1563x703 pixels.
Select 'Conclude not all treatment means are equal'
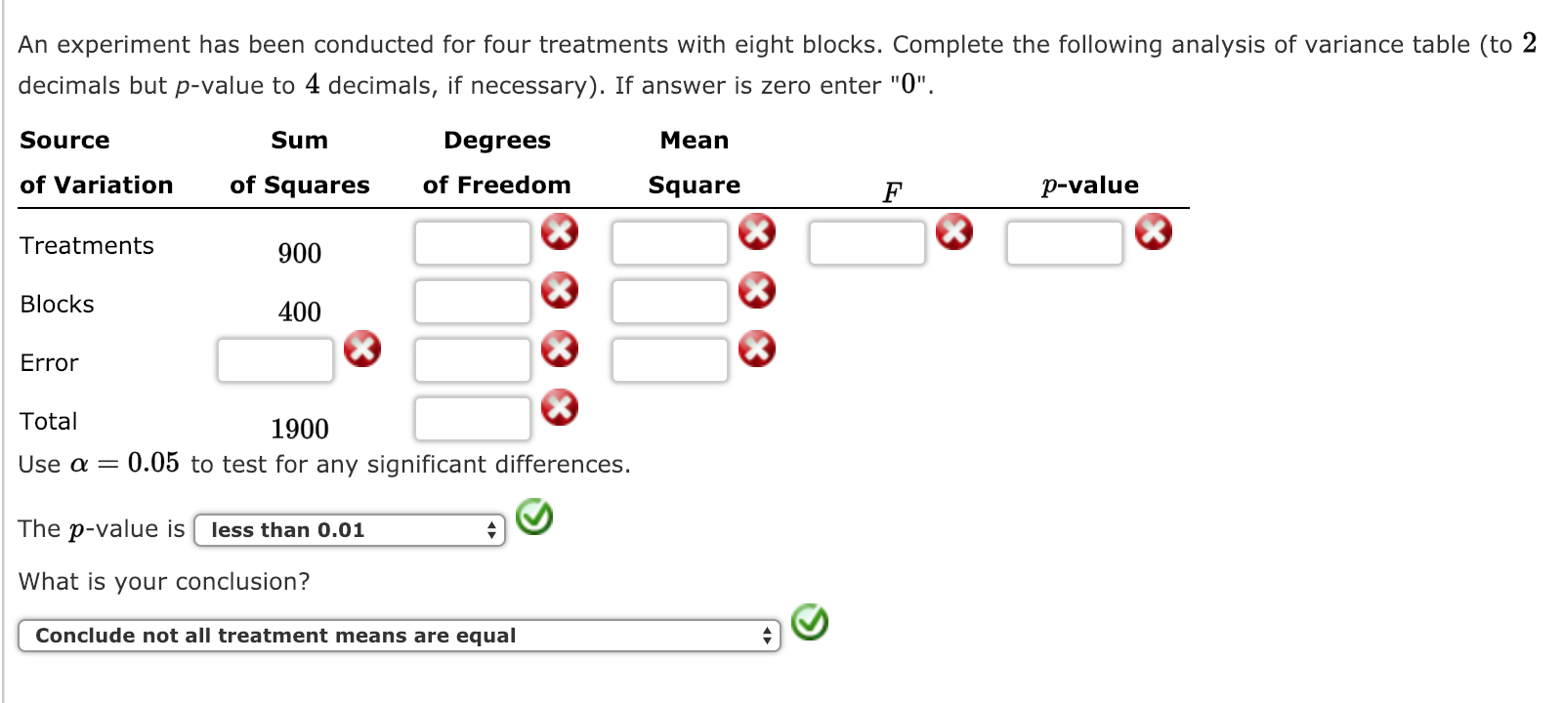click(x=275, y=635)
